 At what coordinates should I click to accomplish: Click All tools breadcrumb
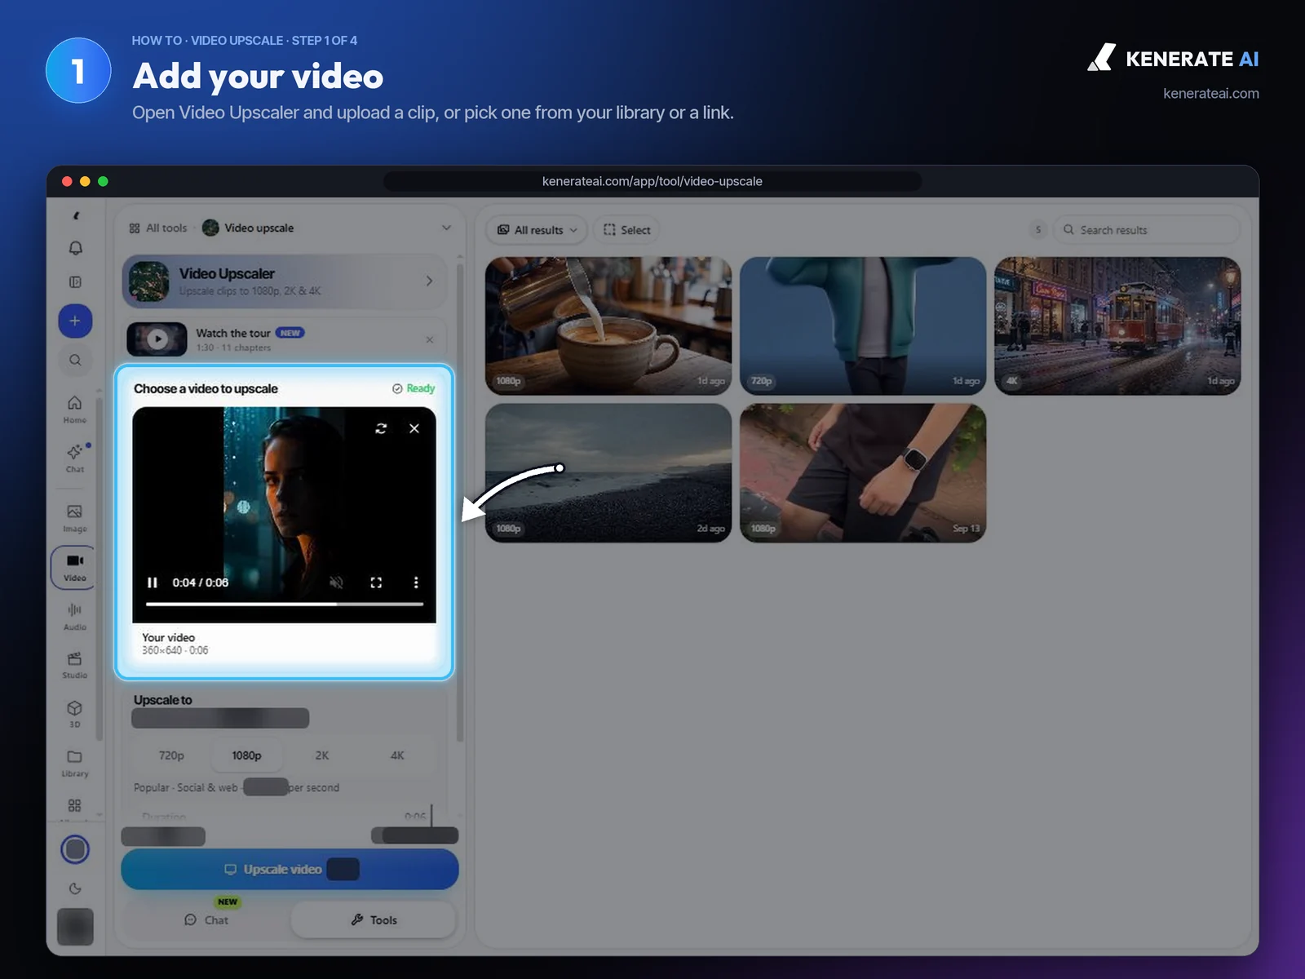click(158, 228)
